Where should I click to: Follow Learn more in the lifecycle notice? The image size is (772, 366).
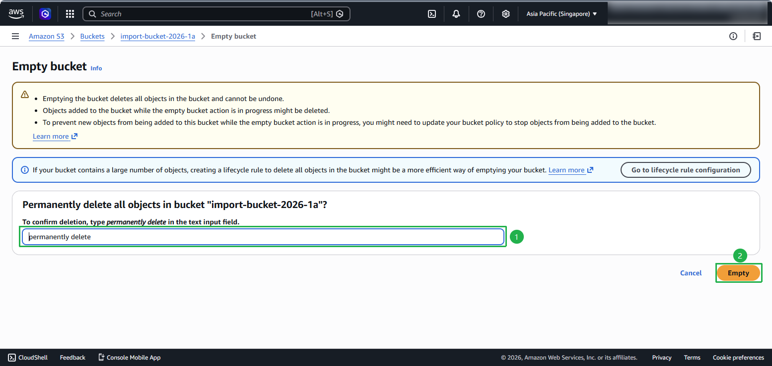pyautogui.click(x=571, y=170)
